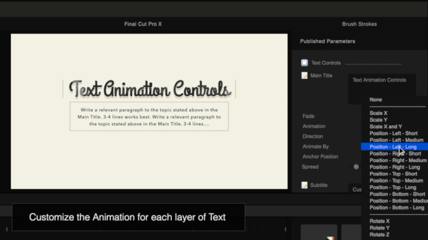Click the Brush Strokes title

pos(359,24)
